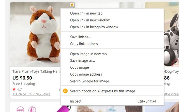The width and height of the screenshot is (179, 112).
Task: Click the orange bell badge on hamster image
Action: tap(72, 5)
